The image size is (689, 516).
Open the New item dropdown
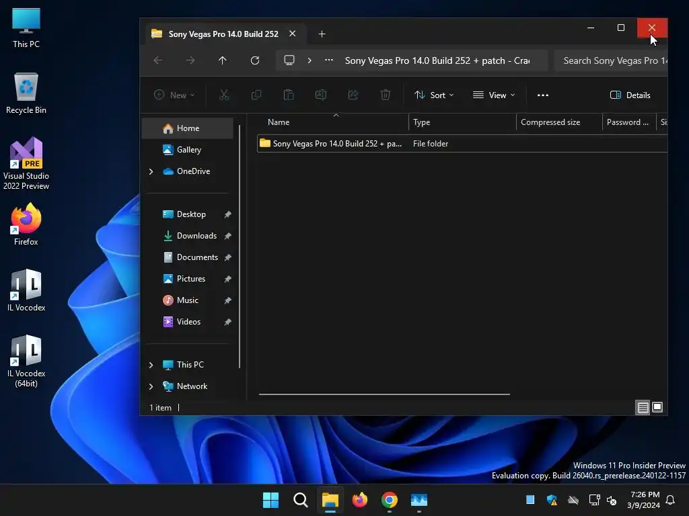click(x=174, y=95)
